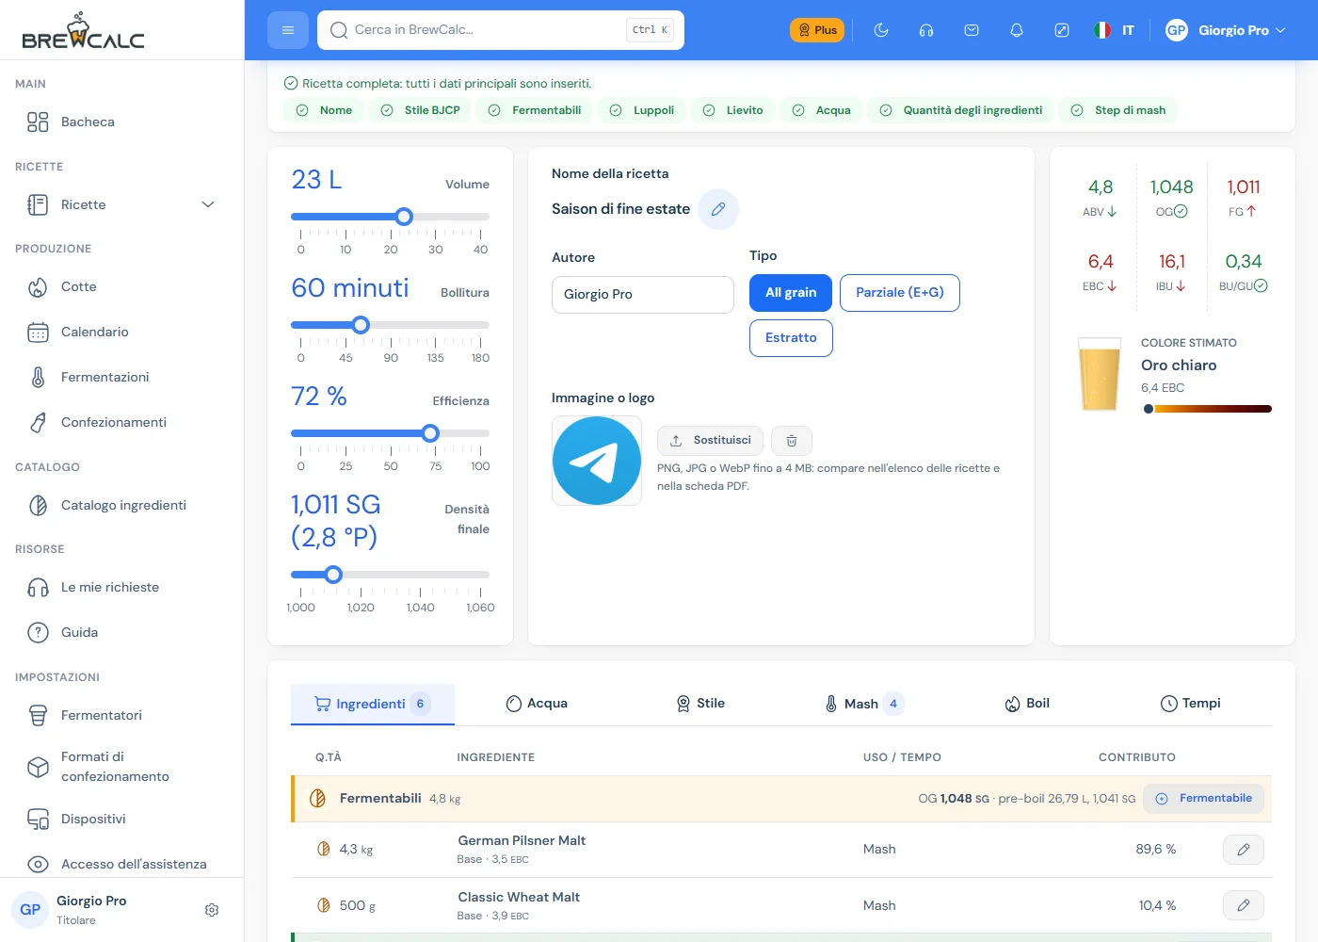Viewport: 1318px width, 942px height.
Task: Switch to Boil tab
Action: point(1027,704)
